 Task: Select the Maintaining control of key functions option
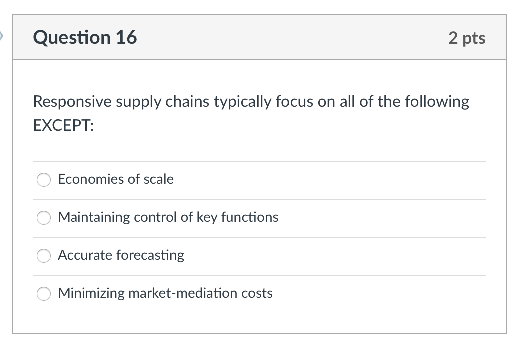click(x=43, y=218)
